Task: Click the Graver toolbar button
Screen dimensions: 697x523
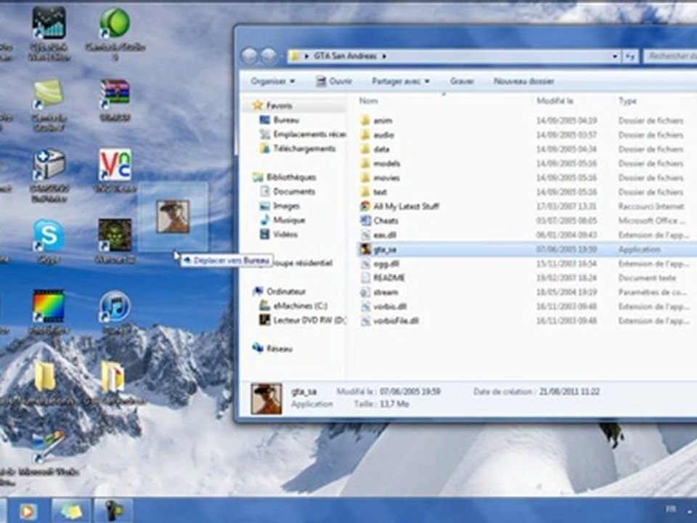Action: click(462, 81)
